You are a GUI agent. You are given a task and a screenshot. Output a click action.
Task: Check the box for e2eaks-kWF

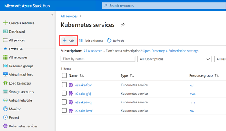click(x=64, y=111)
